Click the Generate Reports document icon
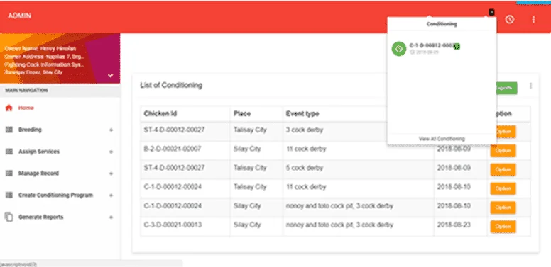Viewport: 551px width, 267px height. 9,217
